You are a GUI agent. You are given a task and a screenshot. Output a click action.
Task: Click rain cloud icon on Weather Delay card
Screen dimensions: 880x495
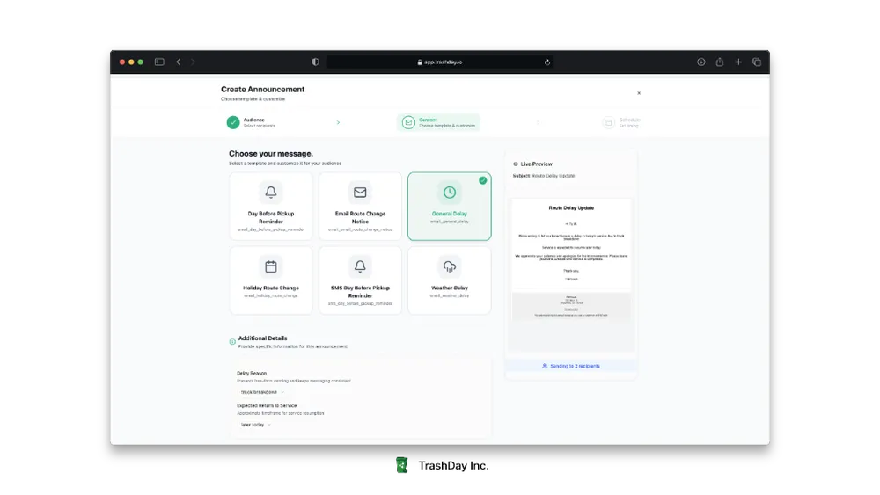(x=449, y=266)
